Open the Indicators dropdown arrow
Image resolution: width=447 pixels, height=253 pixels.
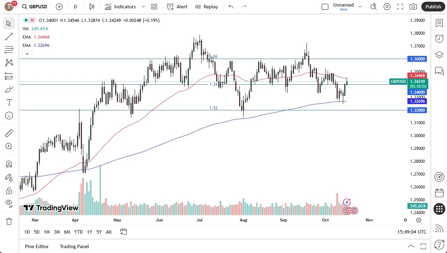click(x=143, y=7)
